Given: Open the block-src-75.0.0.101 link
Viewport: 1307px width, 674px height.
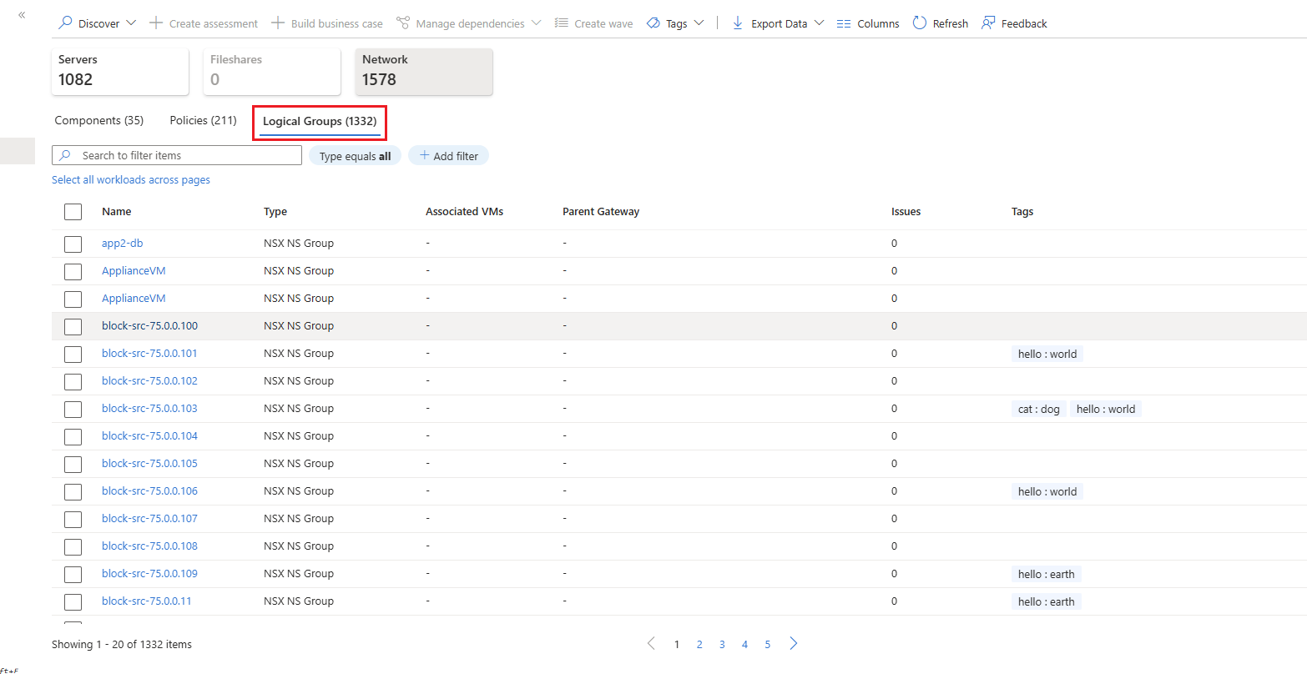Looking at the screenshot, I should pos(149,354).
